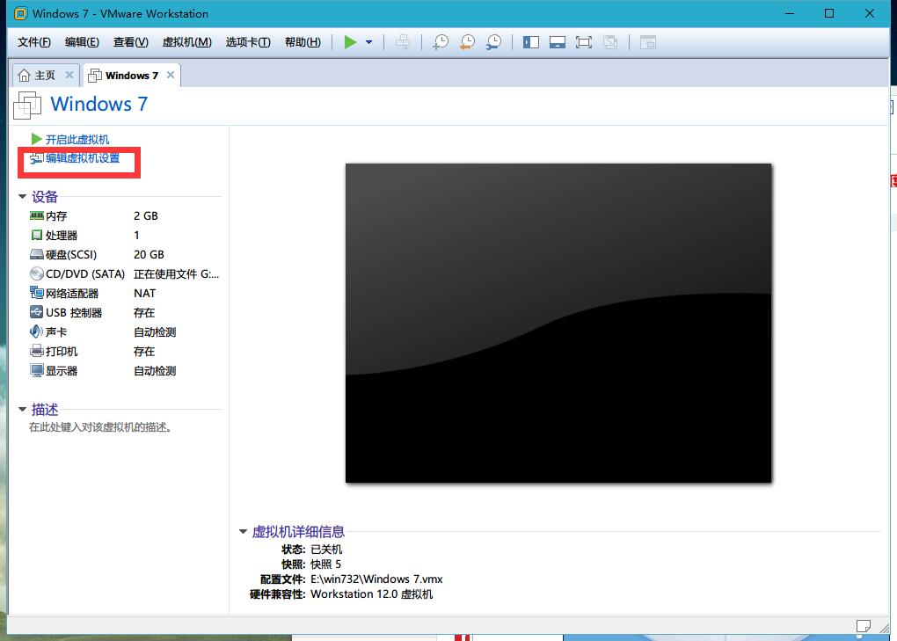Screen dimensions: 897x641
Task: Enter full screen mode icon
Action: (x=583, y=42)
